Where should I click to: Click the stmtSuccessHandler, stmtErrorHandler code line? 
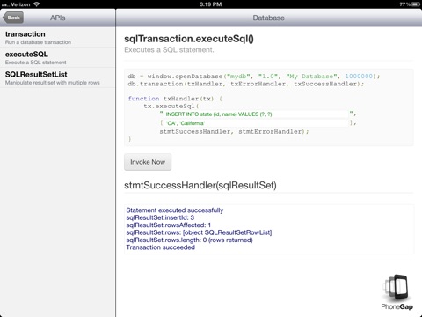234,131
